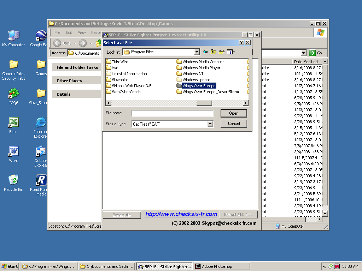The image size is (362, 271).
Task: Click the down scroll arrow in Explorer list
Action: tap(325, 214)
